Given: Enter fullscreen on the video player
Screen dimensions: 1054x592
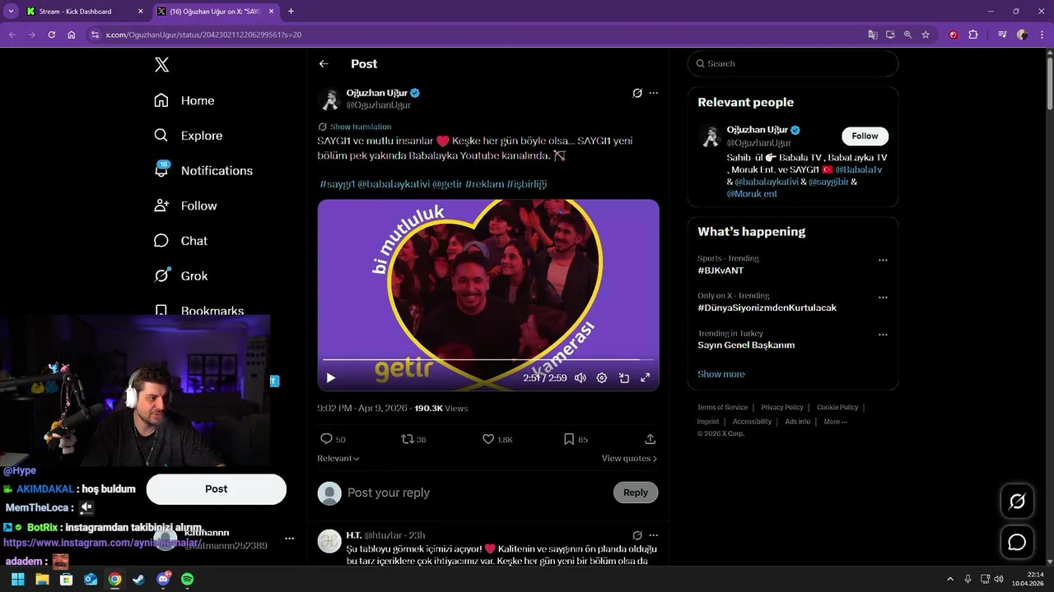Looking at the screenshot, I should 646,378.
